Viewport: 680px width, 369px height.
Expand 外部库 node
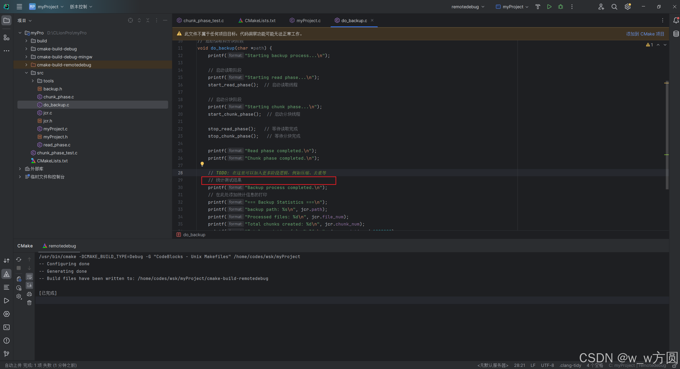pyautogui.click(x=20, y=169)
